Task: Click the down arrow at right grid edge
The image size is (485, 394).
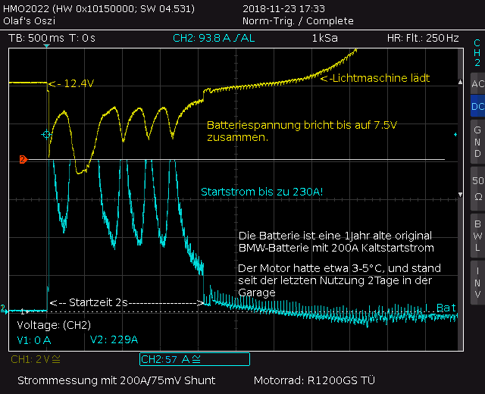Action: 460,195
